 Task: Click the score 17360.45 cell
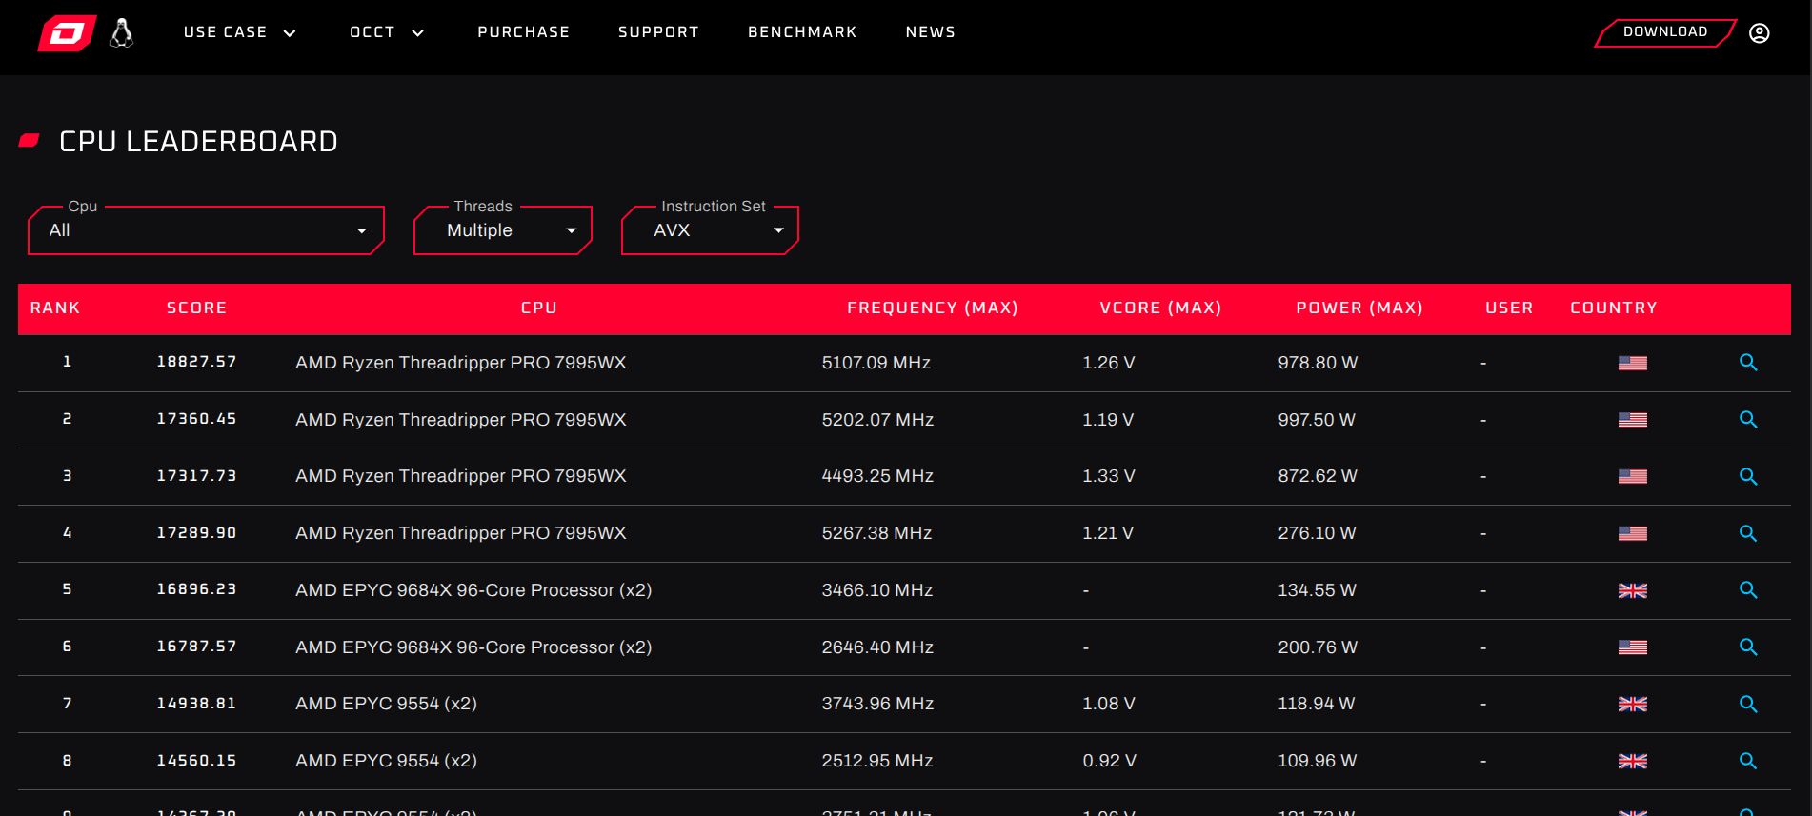pos(196,419)
